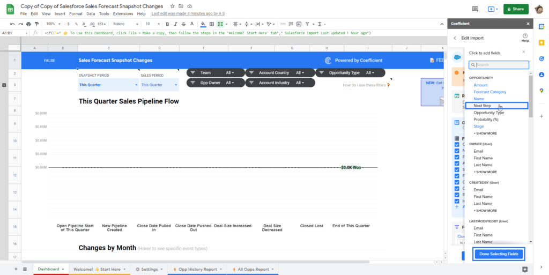
Task: Open the zoom 100% dropdown
Action: click(53, 24)
